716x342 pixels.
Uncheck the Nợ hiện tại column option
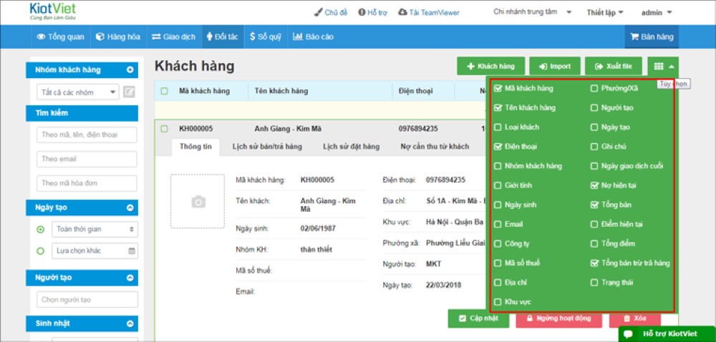pyautogui.click(x=594, y=185)
